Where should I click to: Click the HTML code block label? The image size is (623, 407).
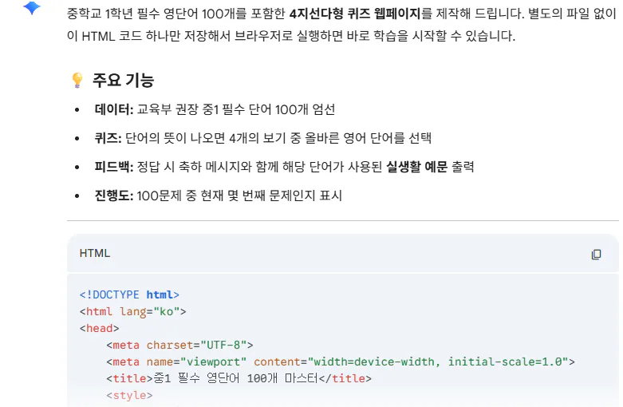pos(95,253)
